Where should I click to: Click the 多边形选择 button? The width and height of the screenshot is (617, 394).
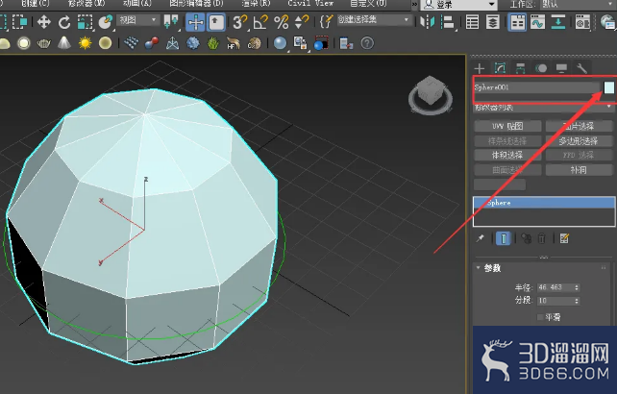pyautogui.click(x=579, y=141)
